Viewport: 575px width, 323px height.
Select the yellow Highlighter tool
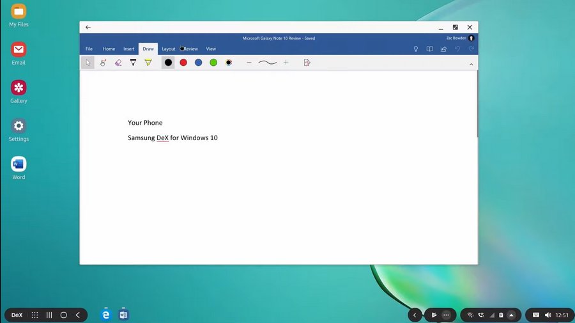[148, 63]
